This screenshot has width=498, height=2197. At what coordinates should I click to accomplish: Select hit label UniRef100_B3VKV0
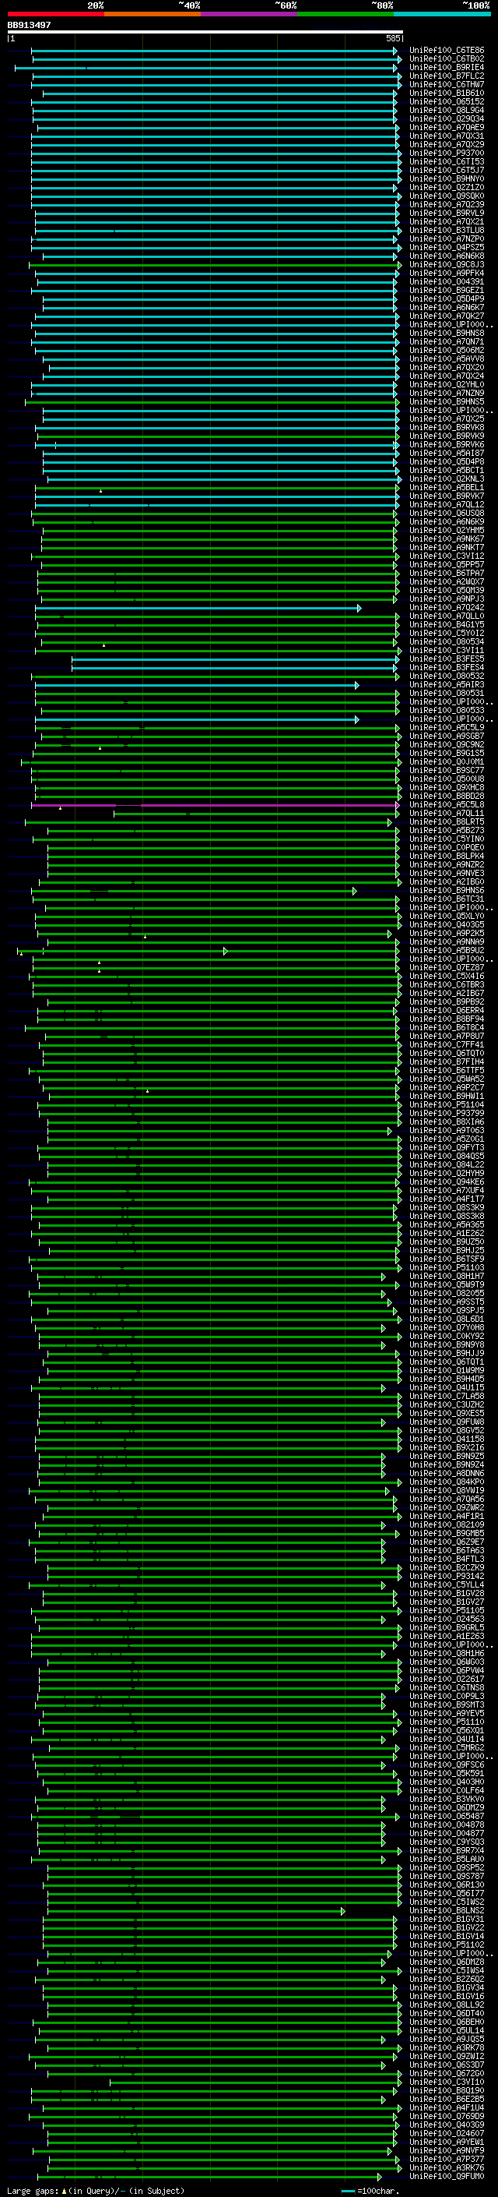(446, 1799)
